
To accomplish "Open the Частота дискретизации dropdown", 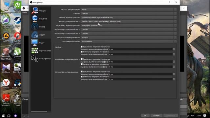I will coord(129,10).
